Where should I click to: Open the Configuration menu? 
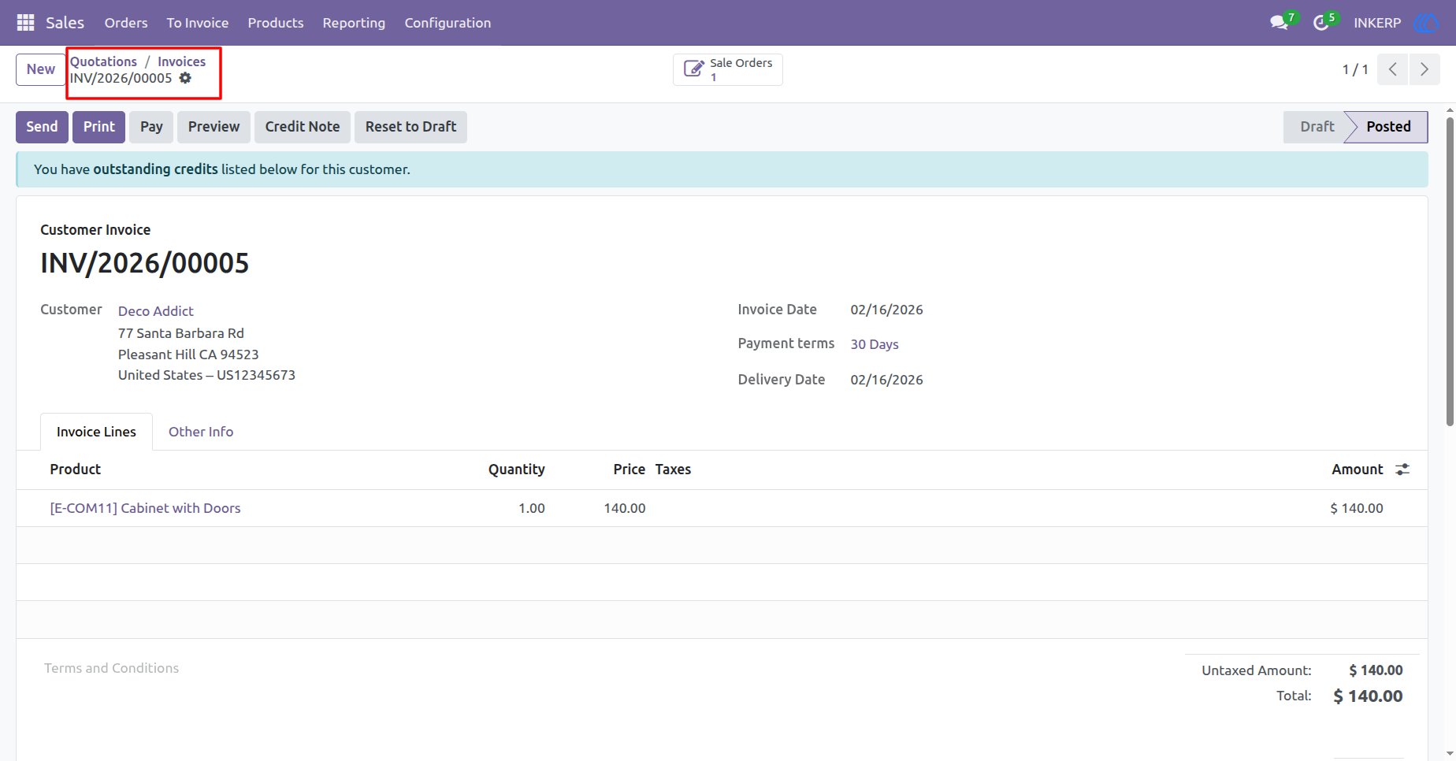point(448,23)
